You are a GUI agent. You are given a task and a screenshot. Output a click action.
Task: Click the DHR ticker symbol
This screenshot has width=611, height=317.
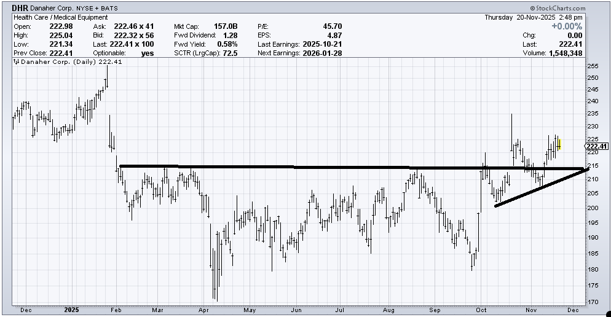(20, 8)
